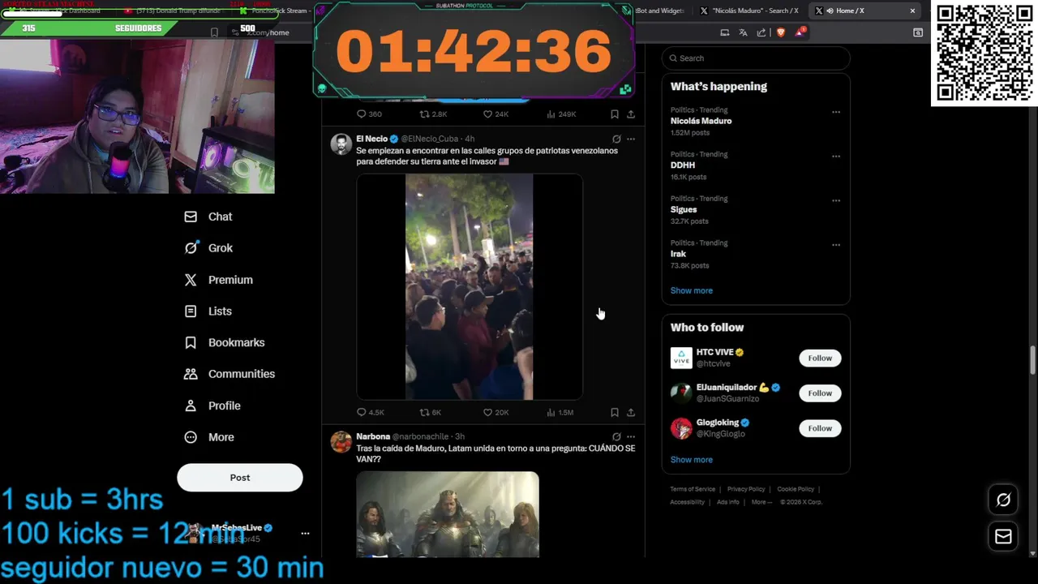Image resolution: width=1038 pixels, height=584 pixels.
Task: Open Privacy Policy link
Action: pyautogui.click(x=746, y=489)
